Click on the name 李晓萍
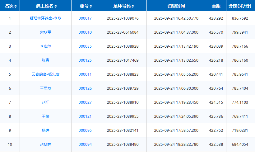Screen dimensions: 255x152 tap(45, 46)
